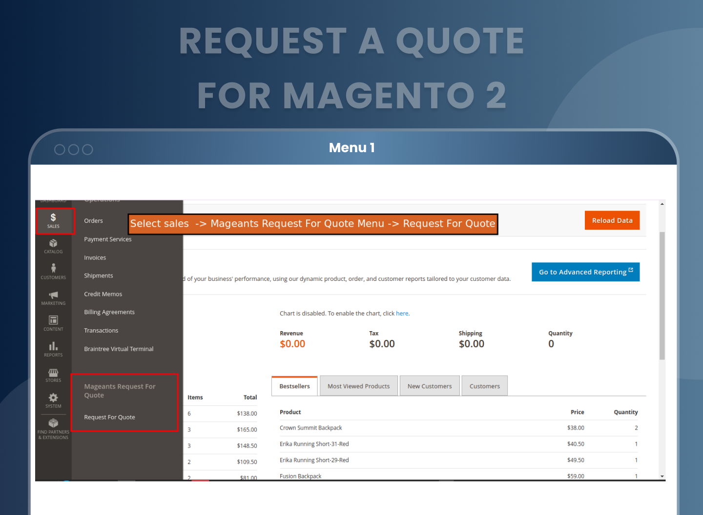703x515 pixels.
Task: Select the Bestsellers tab
Action: click(294, 386)
